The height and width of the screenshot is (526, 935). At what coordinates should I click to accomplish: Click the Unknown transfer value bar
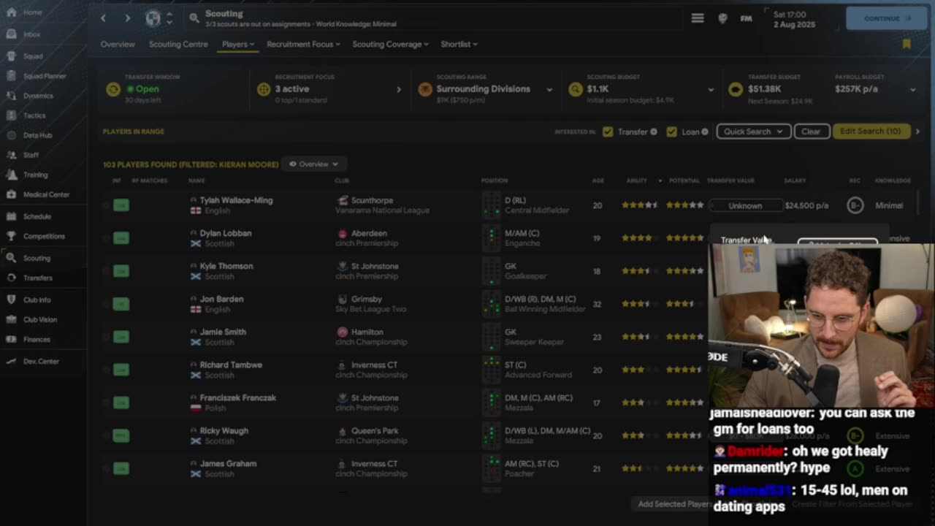point(744,205)
